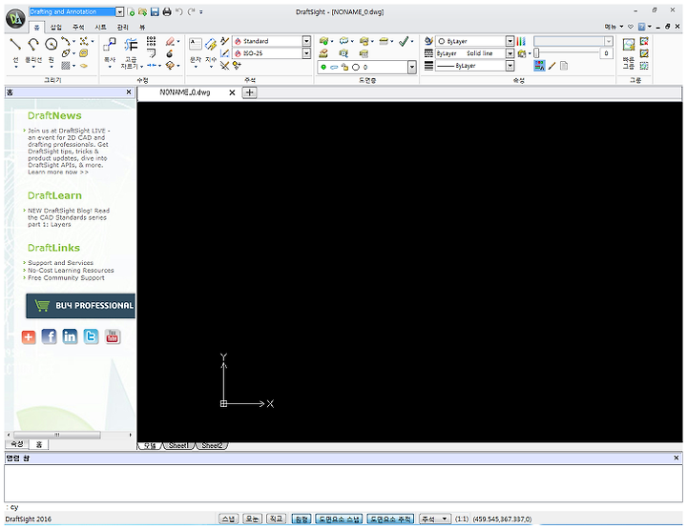Open the DraftSight application menu logo

point(15,19)
